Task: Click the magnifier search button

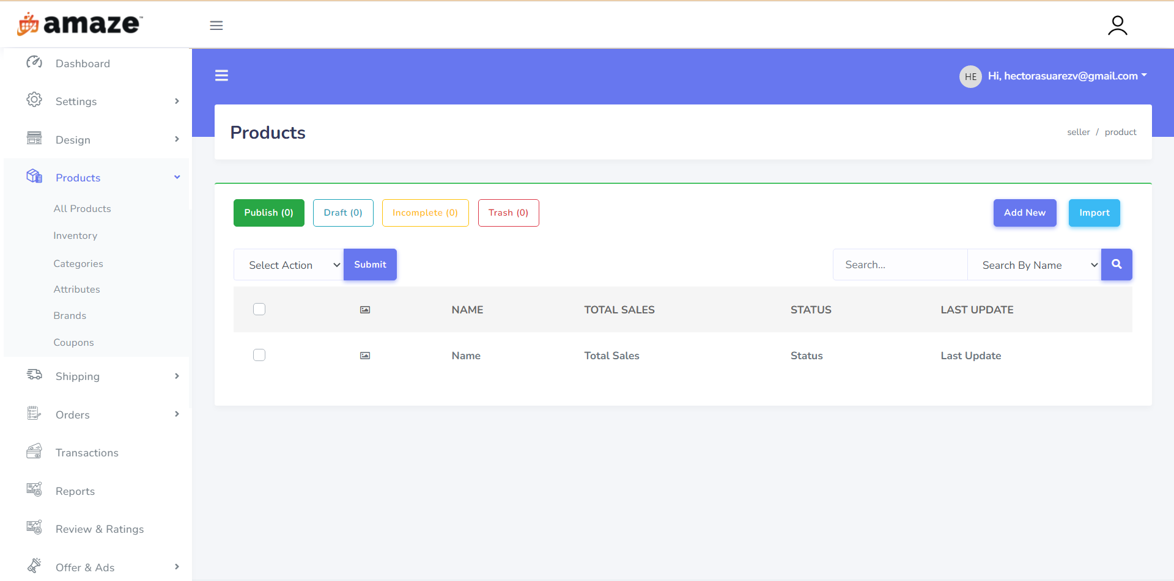Action: point(1117,265)
